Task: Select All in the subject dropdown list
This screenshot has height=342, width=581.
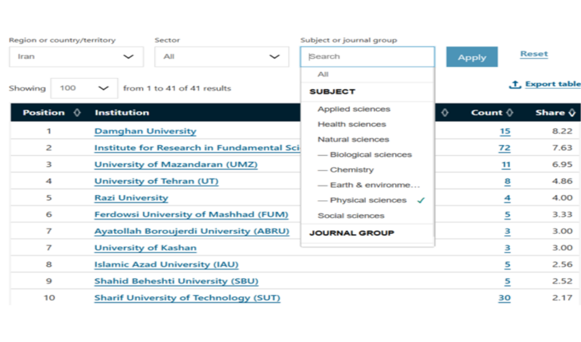Action: (x=323, y=74)
